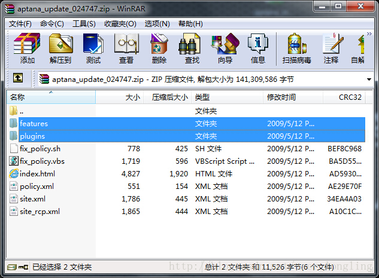Viewport: 379px width, 278px height.
Task: Click the fix_policy.sh blank file icon
Action: click(x=14, y=148)
